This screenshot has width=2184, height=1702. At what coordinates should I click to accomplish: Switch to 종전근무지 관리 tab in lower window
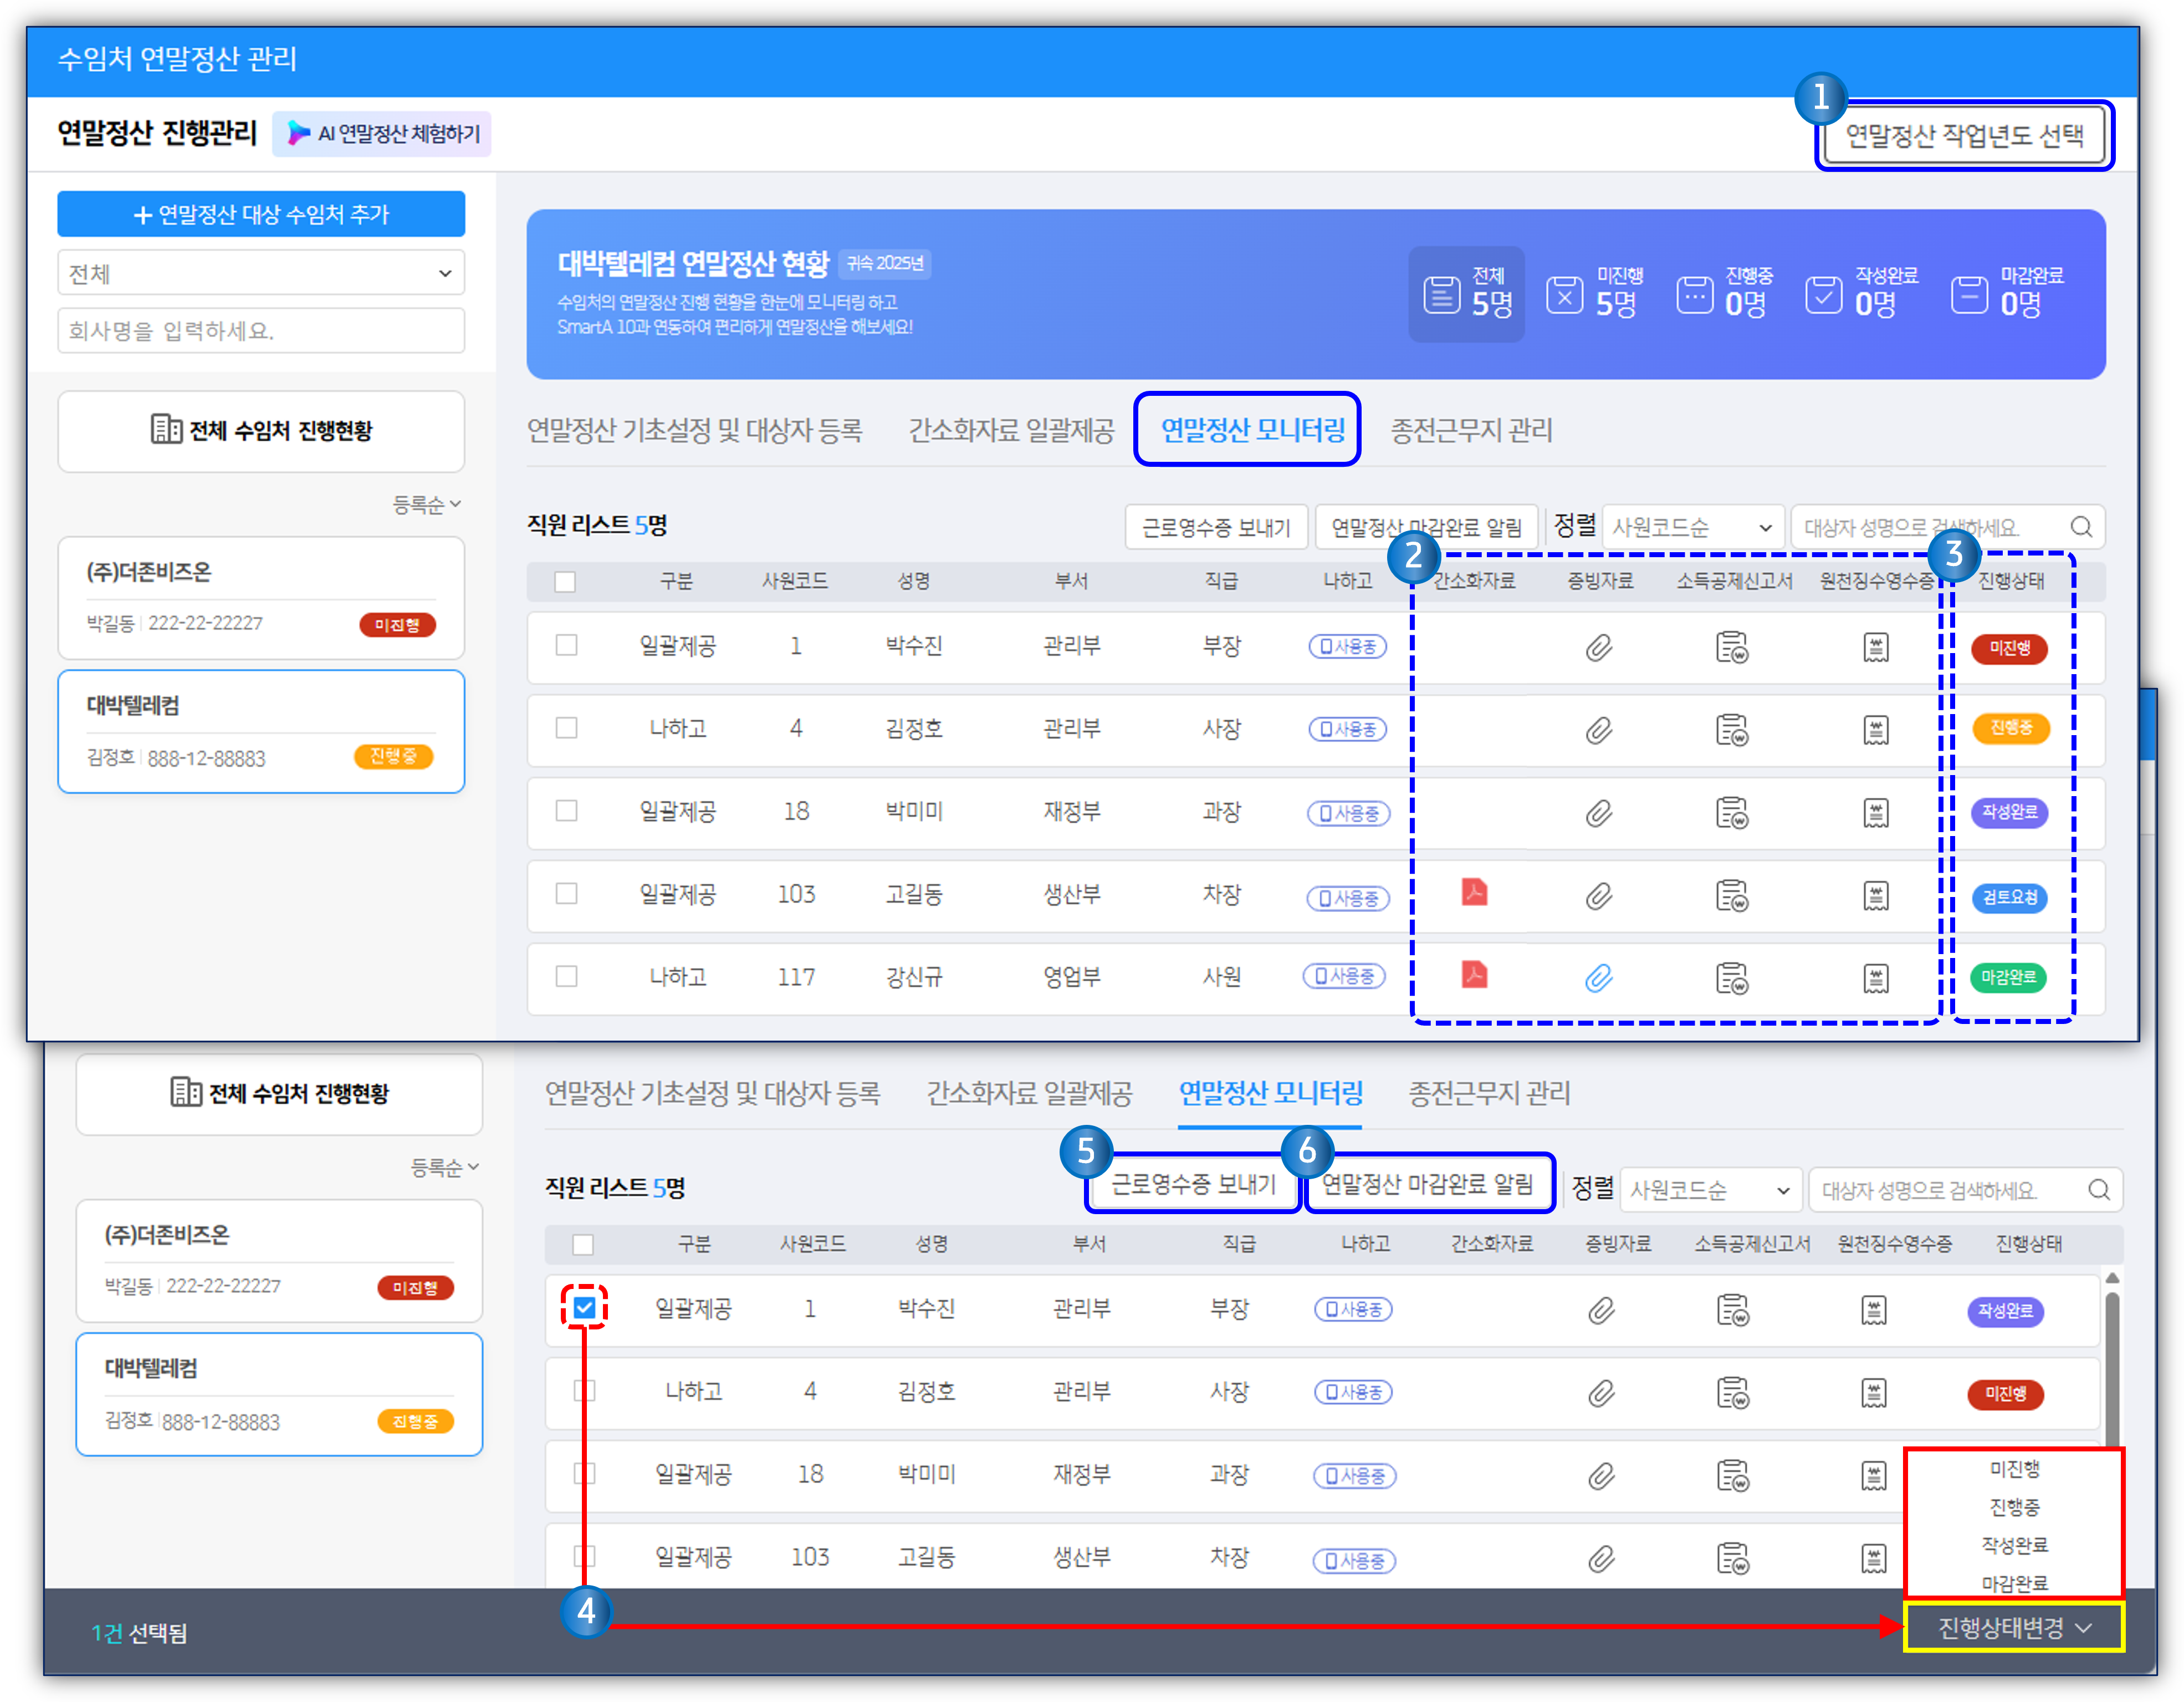point(1489,1093)
